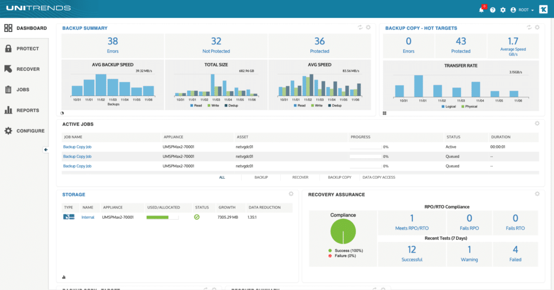This screenshot has height=290, width=554.
Task: Open the 1 Warning recent tests tile
Action: 469,254
